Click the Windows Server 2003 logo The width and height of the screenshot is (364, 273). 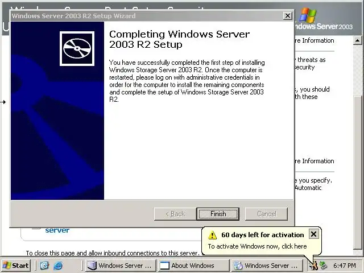(x=324, y=19)
